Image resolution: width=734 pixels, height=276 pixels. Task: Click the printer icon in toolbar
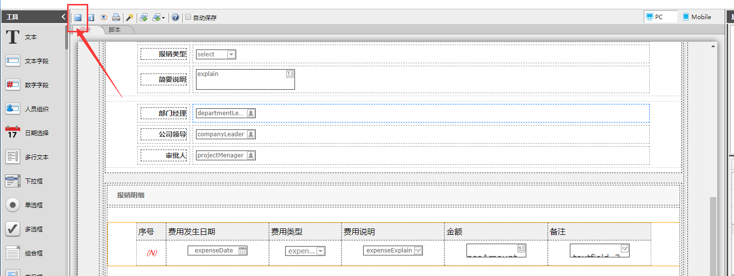click(x=116, y=18)
